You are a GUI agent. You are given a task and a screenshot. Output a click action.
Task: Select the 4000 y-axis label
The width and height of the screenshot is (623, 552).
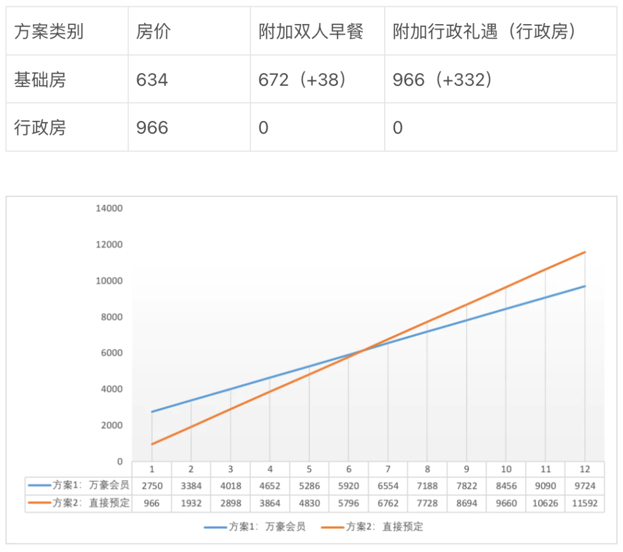(112, 389)
